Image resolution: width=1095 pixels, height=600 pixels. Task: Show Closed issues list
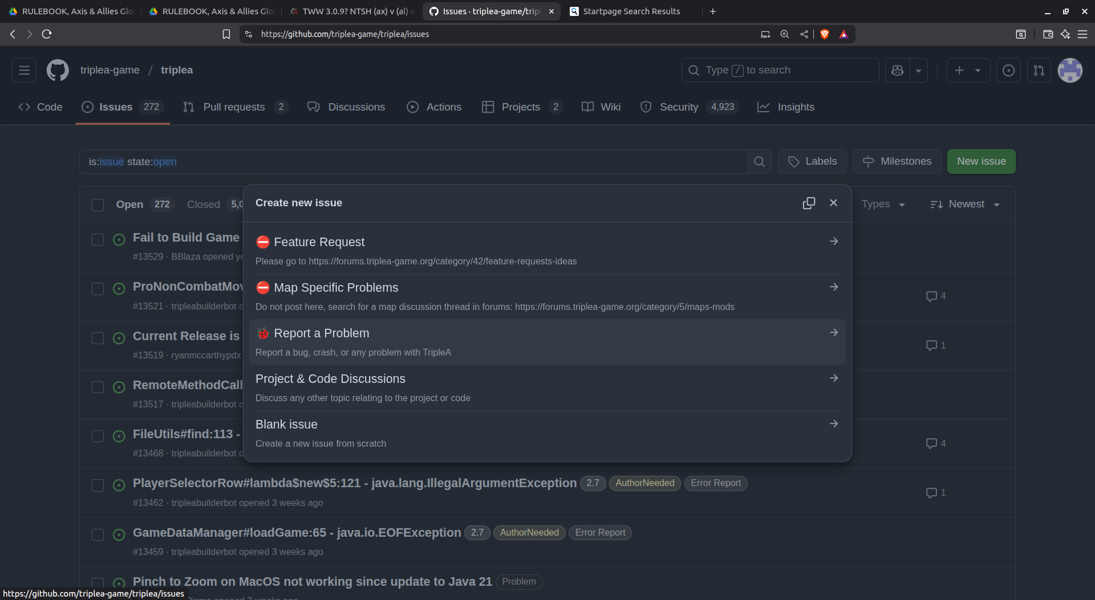tap(214, 205)
